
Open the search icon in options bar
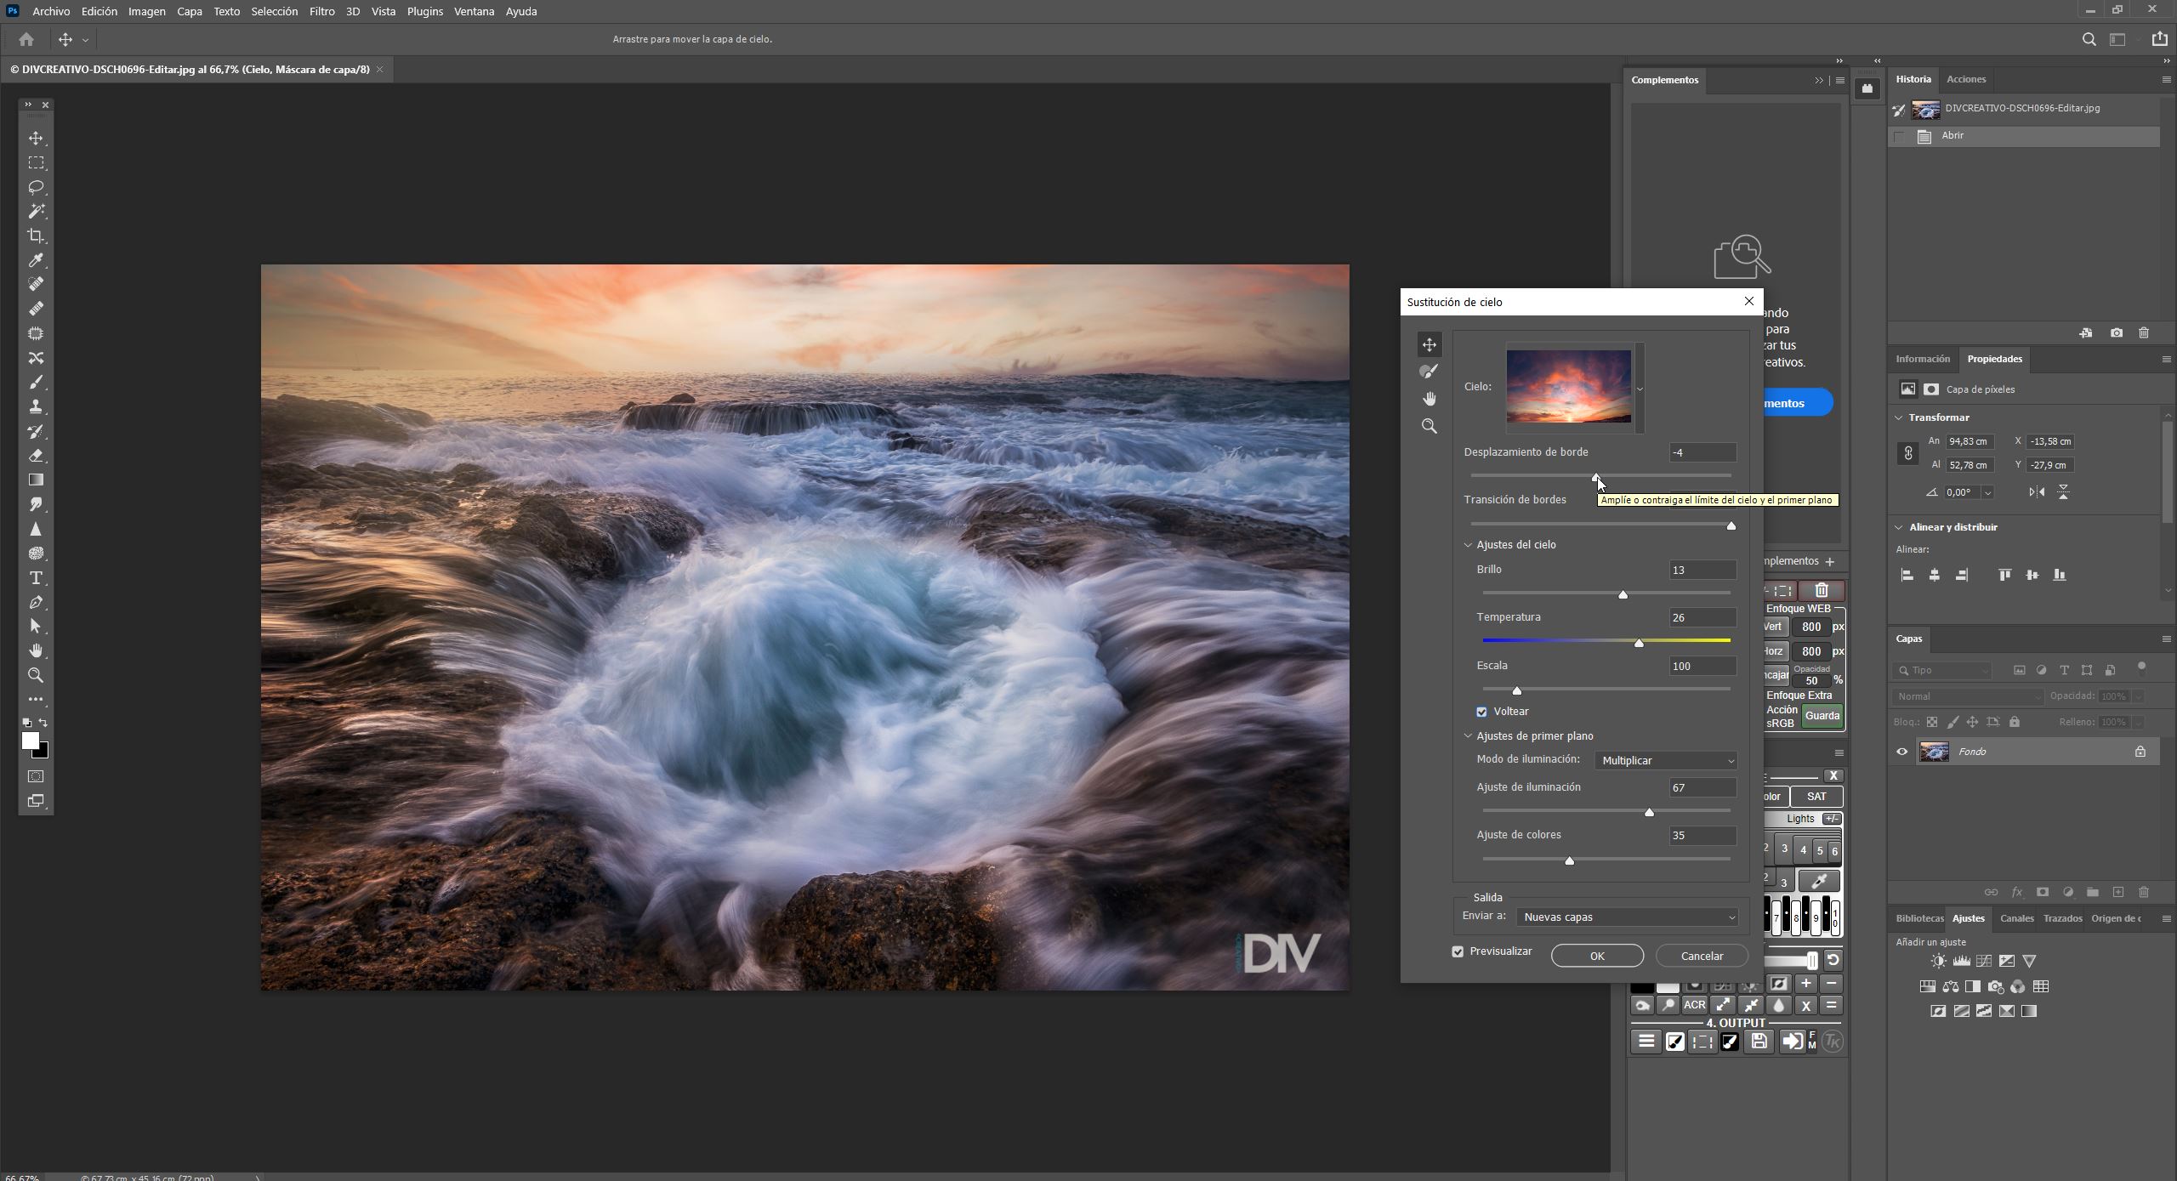click(2089, 39)
